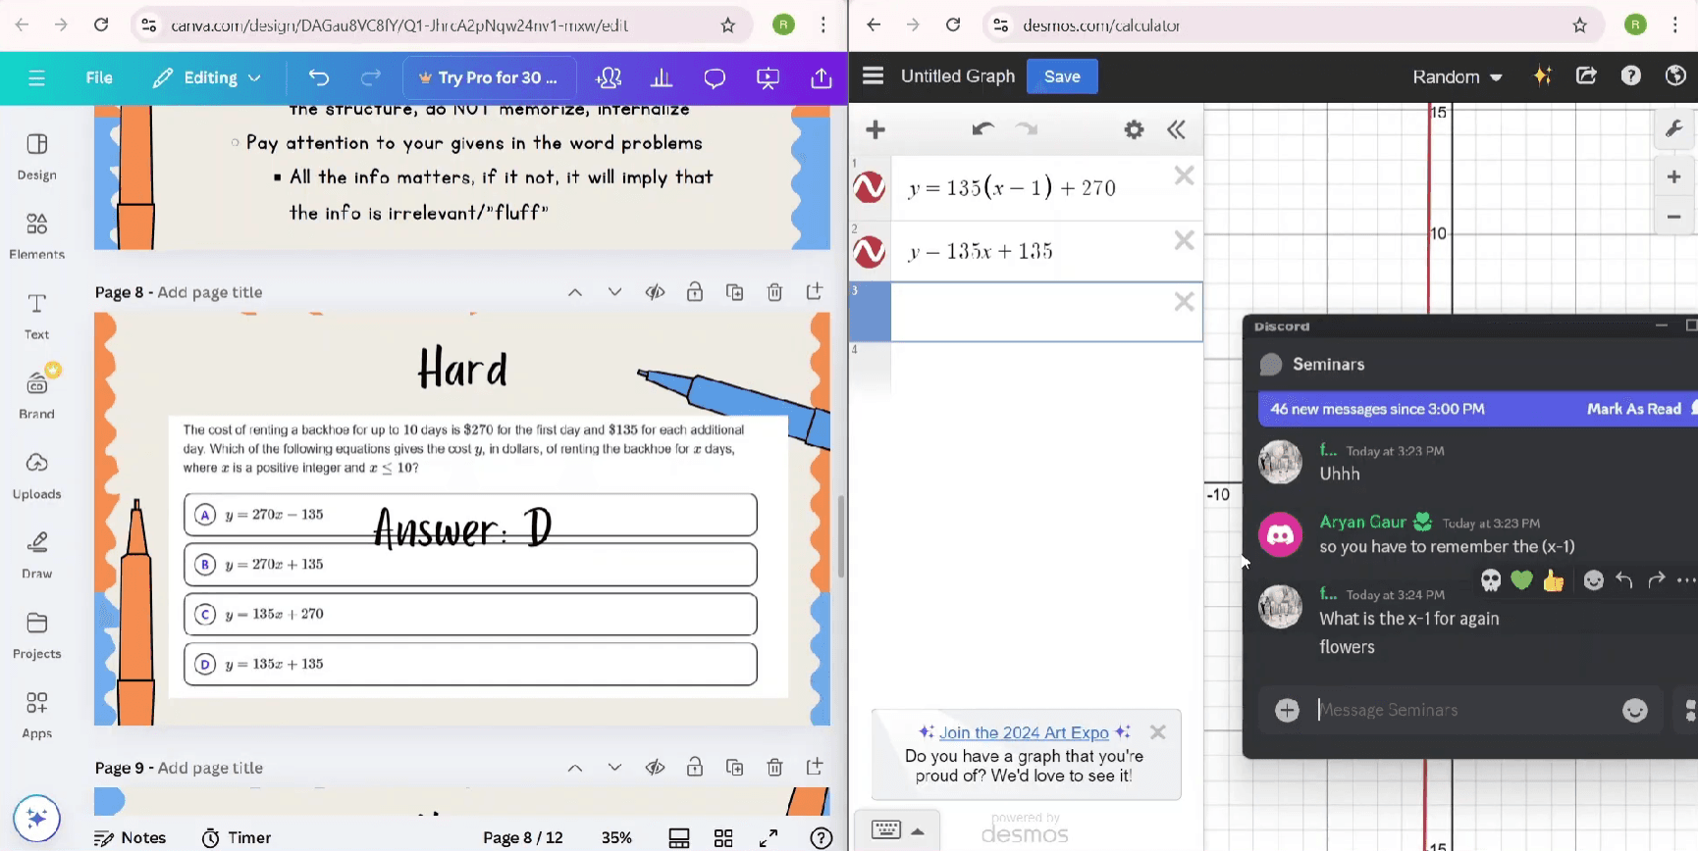Screen dimensions: 1698x851
Task: Click the Canva undo arrow
Action: [319, 77]
